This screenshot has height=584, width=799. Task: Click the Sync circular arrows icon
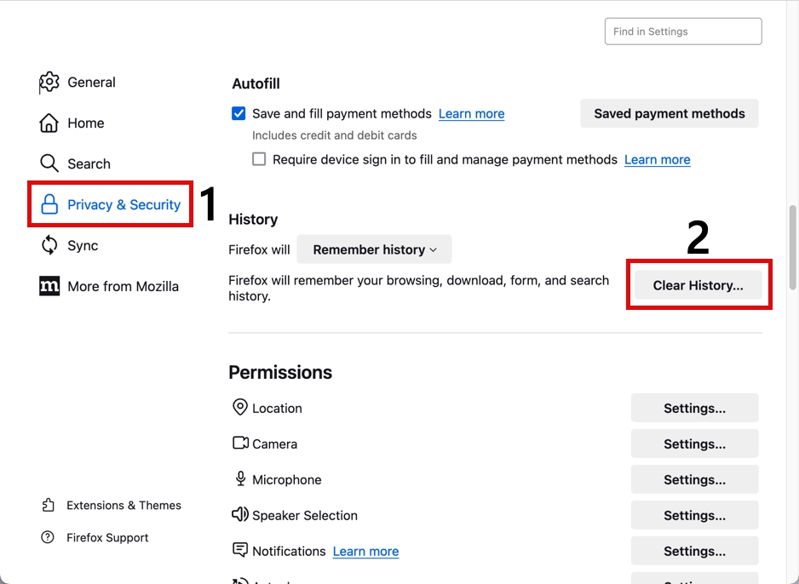(49, 245)
